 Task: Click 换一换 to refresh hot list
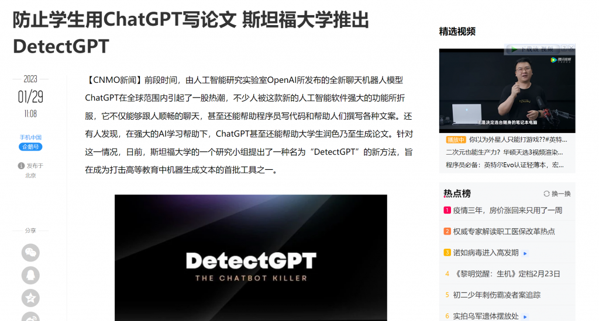pyautogui.click(x=557, y=194)
